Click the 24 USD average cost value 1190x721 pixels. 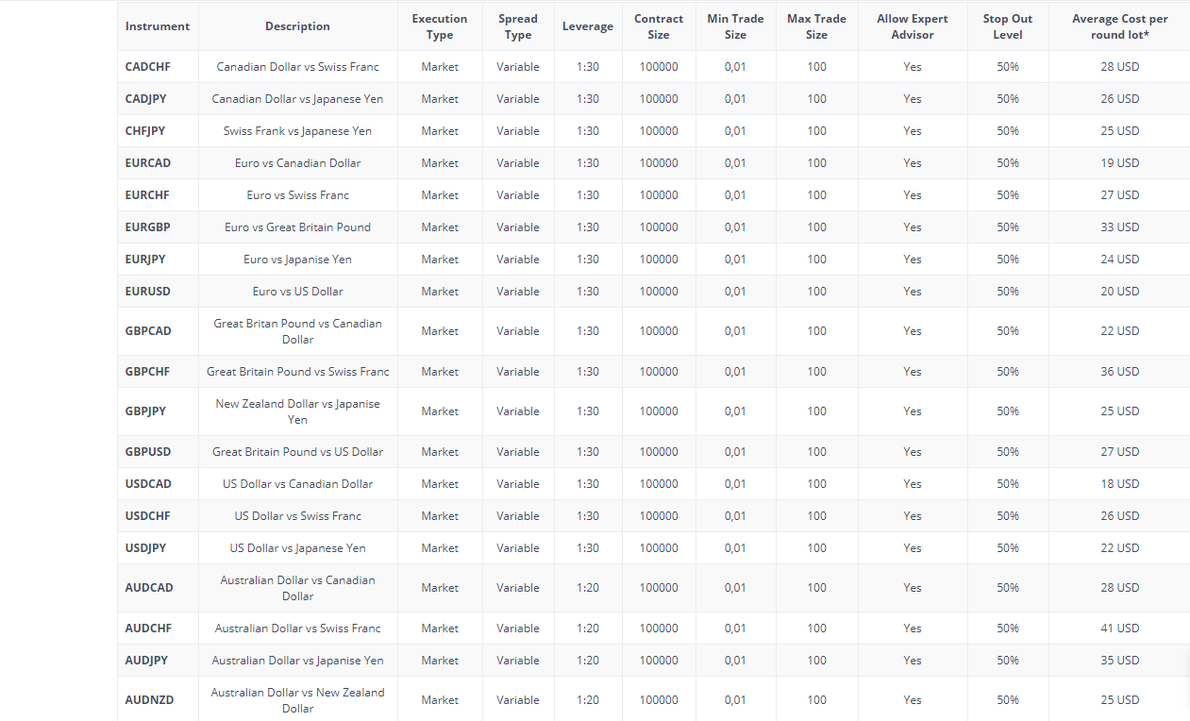tap(1120, 260)
